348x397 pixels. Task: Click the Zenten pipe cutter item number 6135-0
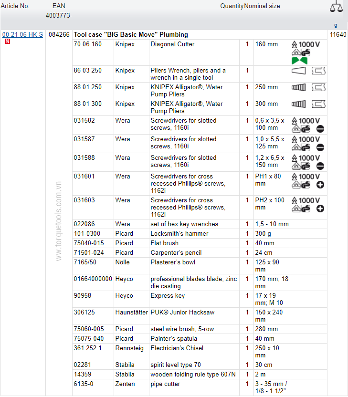coord(84,384)
